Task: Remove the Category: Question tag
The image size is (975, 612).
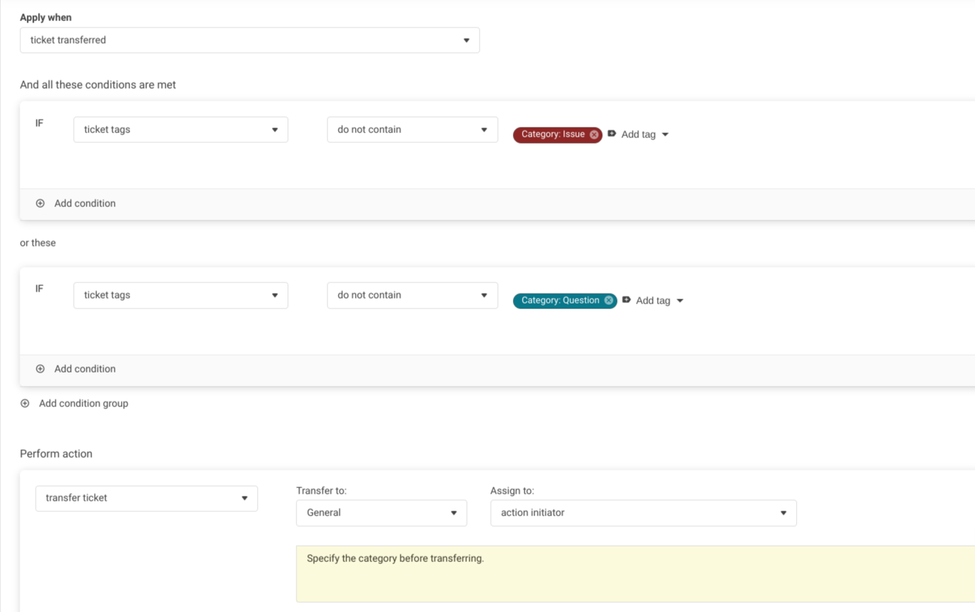Action: [x=609, y=301]
